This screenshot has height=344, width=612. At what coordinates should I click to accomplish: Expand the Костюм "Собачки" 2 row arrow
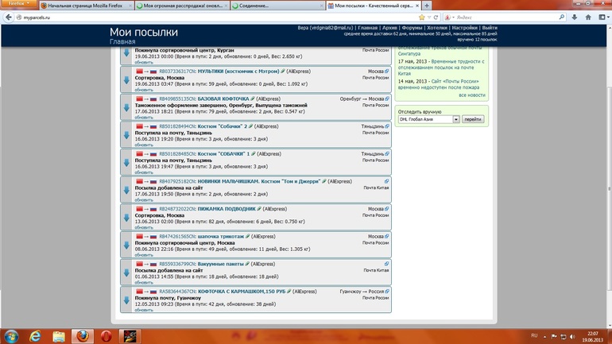click(126, 135)
